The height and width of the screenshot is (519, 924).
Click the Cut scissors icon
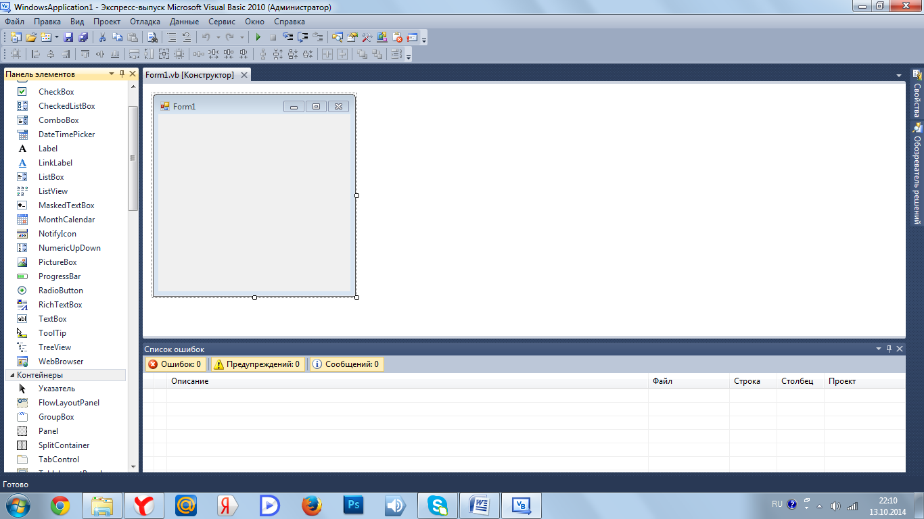[102, 37]
